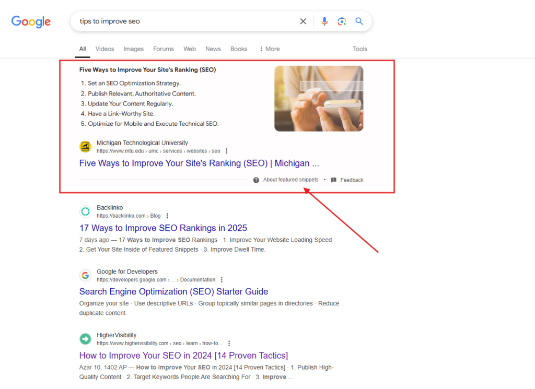Click the Backlinko site name
The width and height of the screenshot is (535, 389).
(x=110, y=208)
